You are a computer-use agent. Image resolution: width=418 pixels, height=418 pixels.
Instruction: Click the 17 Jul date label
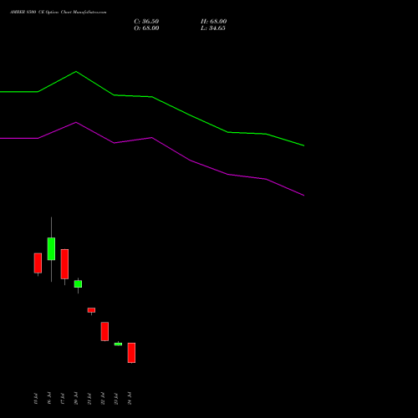(x=63, y=399)
